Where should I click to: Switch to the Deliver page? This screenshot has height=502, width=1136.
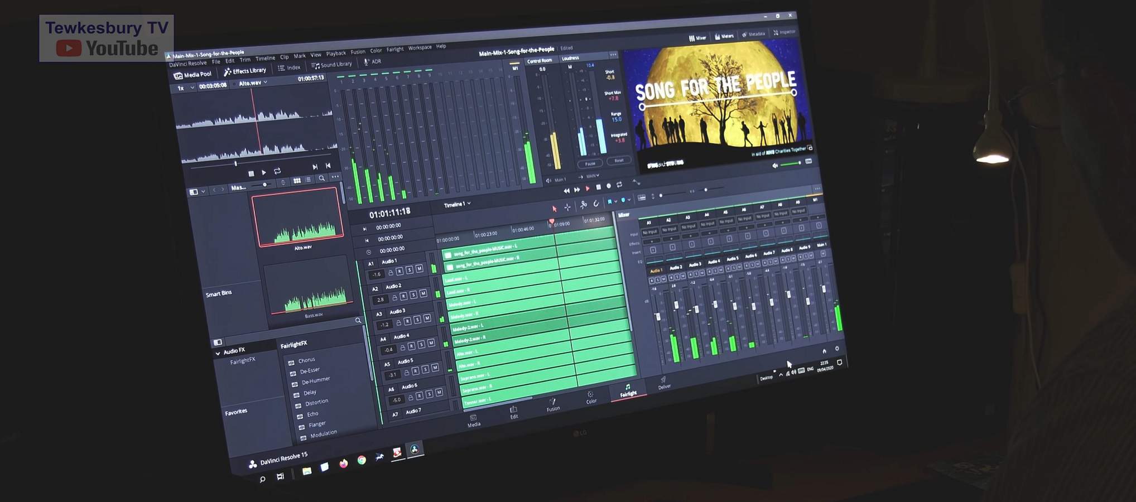click(664, 383)
